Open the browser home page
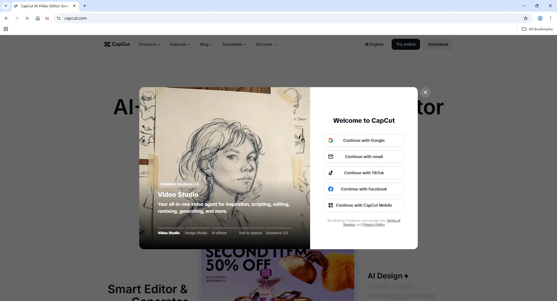Screen dimensions: 557x301 pyautogui.click(x=38, y=18)
